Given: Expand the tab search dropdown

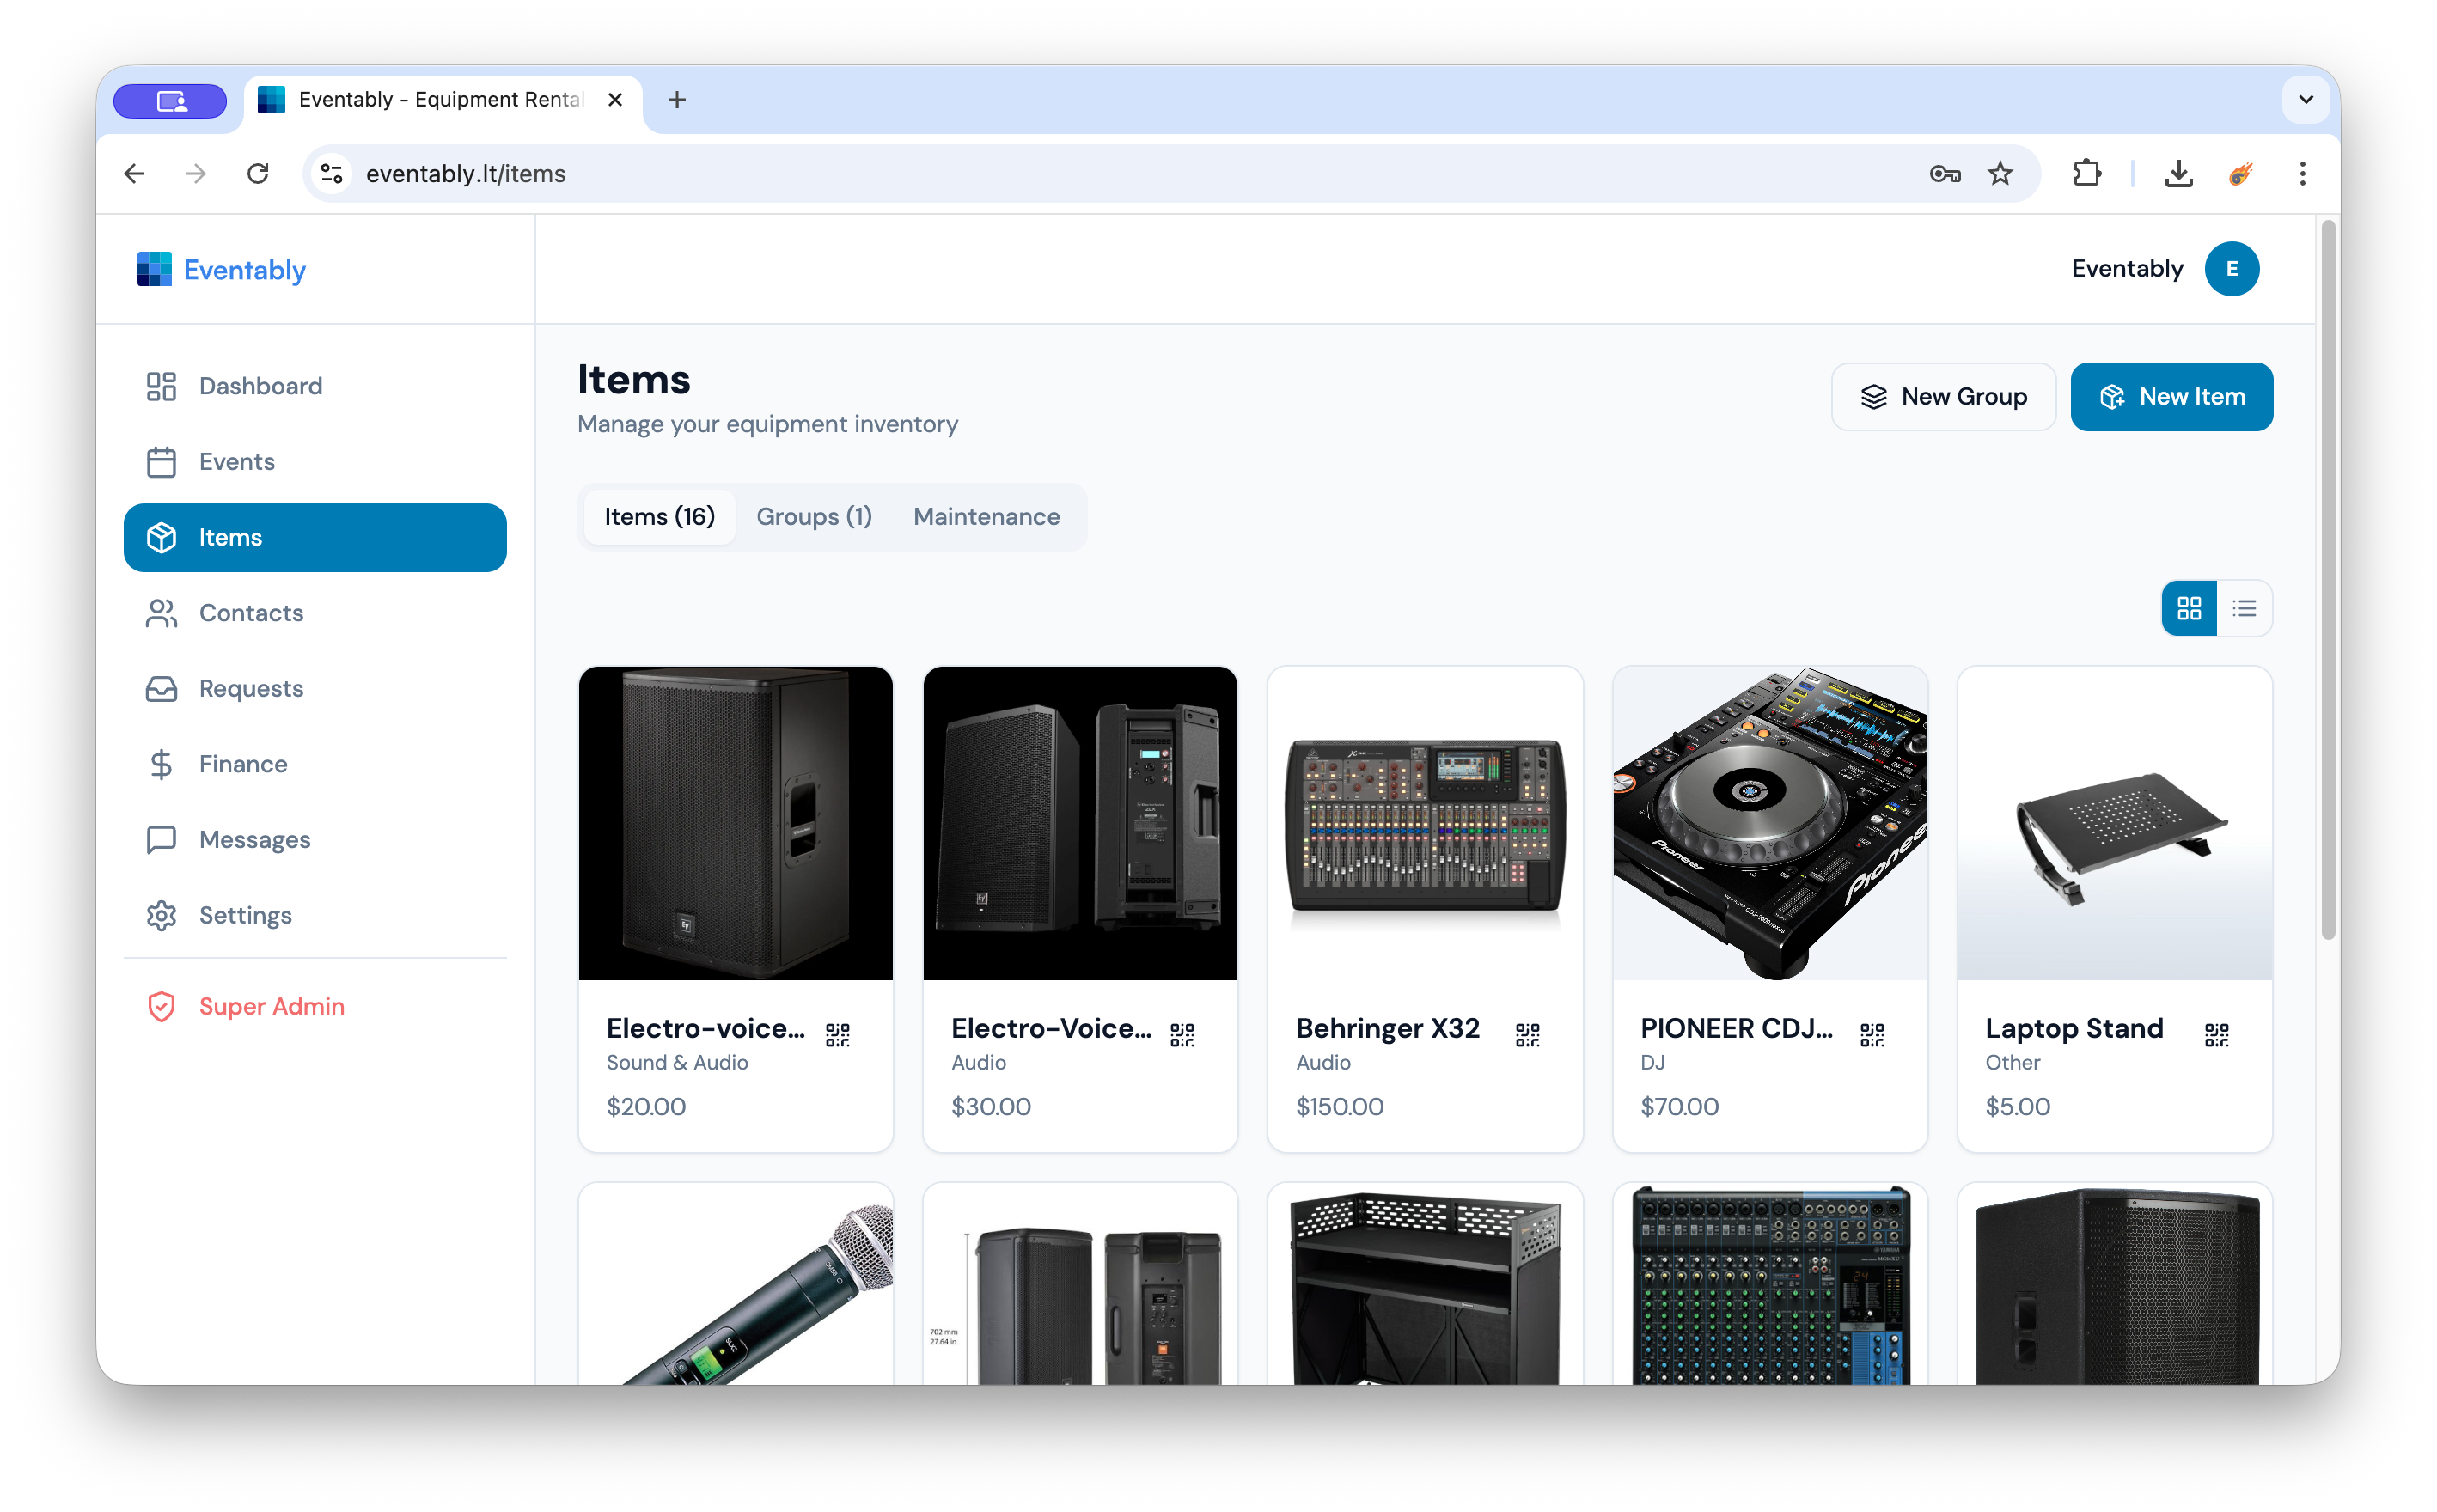Looking at the screenshot, I should [2305, 100].
